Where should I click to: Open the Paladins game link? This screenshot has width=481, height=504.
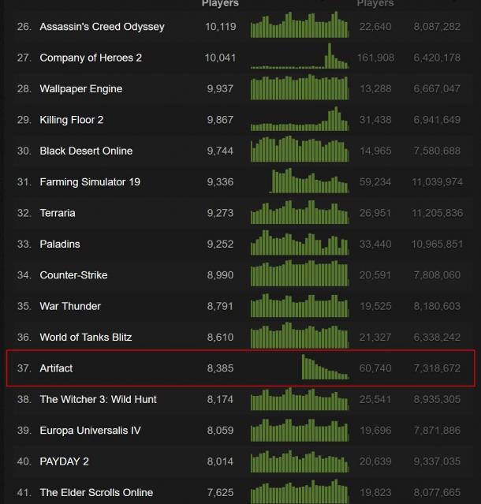[60, 245]
